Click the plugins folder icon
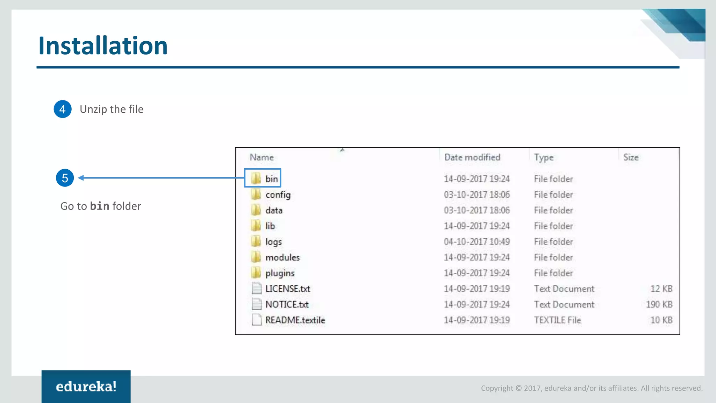716x403 pixels. pos(256,273)
